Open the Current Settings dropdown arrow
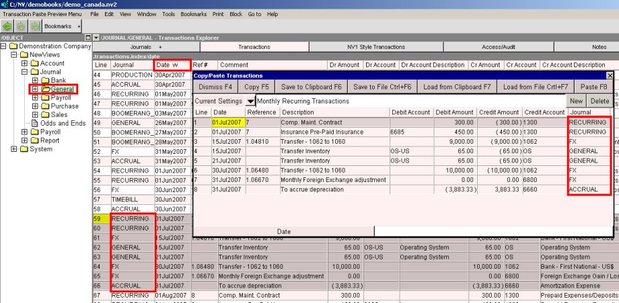The height and width of the screenshot is (303, 619). point(250,101)
